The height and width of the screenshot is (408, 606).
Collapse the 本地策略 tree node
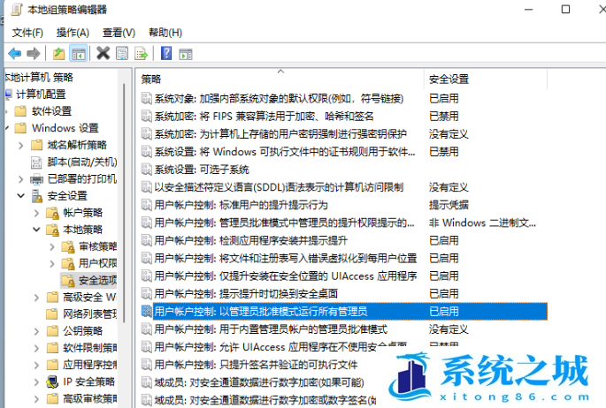click(x=35, y=229)
